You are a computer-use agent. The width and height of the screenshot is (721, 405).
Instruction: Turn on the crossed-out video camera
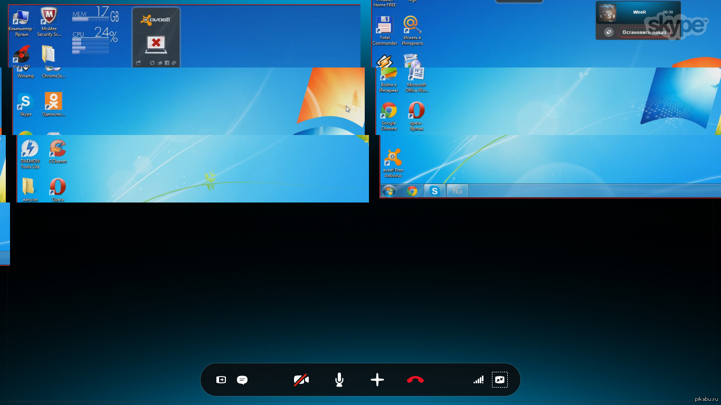pos(301,380)
